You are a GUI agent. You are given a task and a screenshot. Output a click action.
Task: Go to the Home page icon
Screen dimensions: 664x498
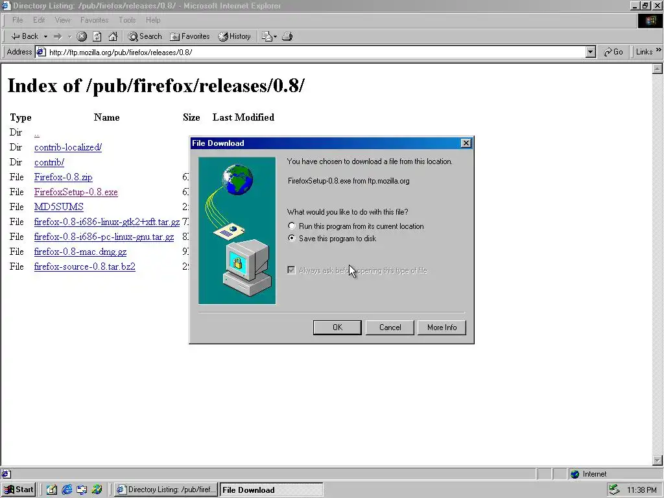tap(113, 36)
